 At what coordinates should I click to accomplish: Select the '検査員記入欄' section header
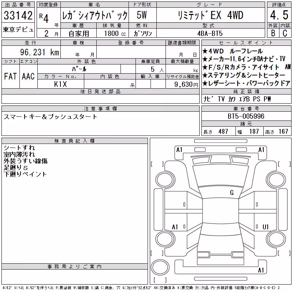click(75, 141)
